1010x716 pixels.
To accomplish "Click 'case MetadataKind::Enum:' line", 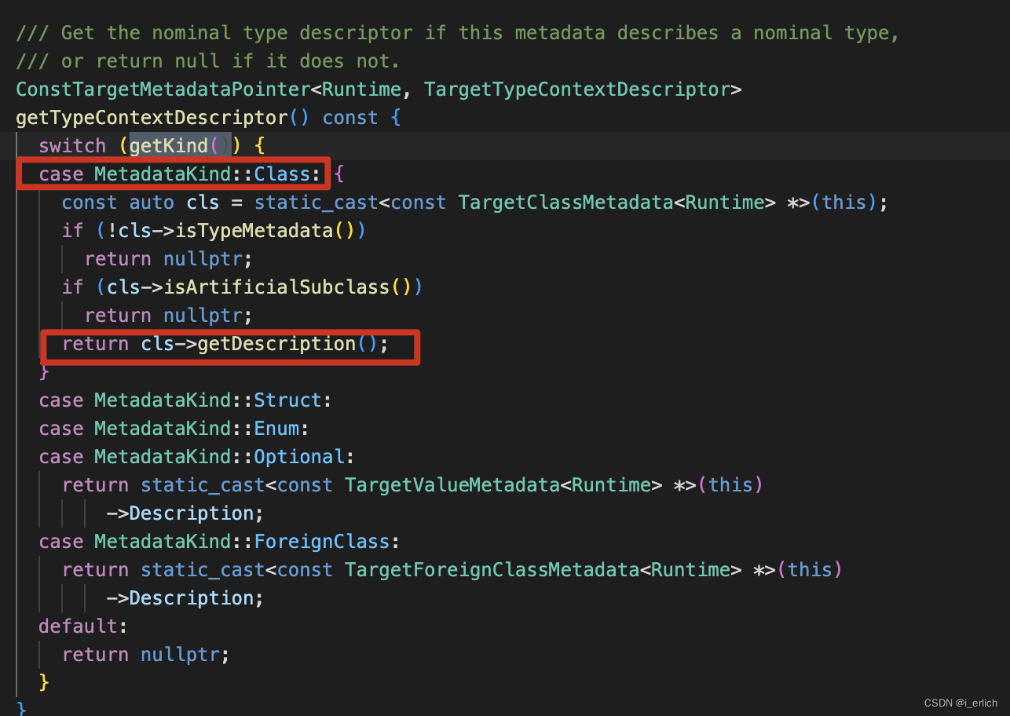I will 174,429.
